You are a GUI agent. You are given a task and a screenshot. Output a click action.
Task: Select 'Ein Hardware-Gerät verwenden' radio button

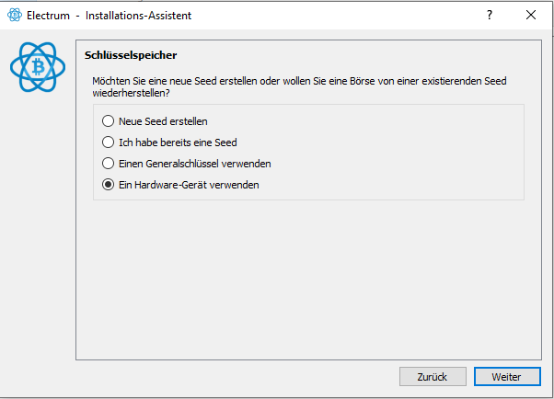[108, 185]
